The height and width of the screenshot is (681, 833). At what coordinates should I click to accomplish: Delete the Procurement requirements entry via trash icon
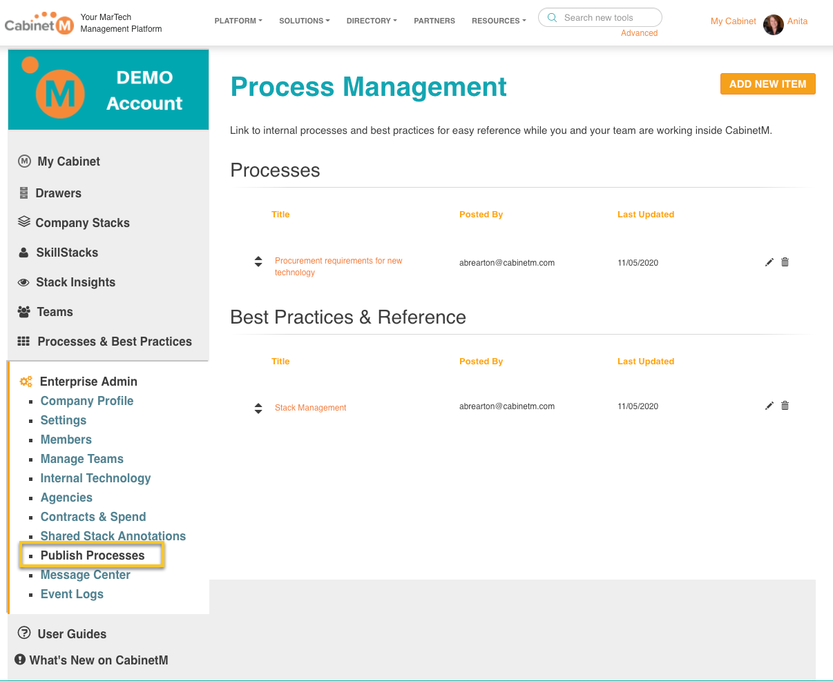785,262
